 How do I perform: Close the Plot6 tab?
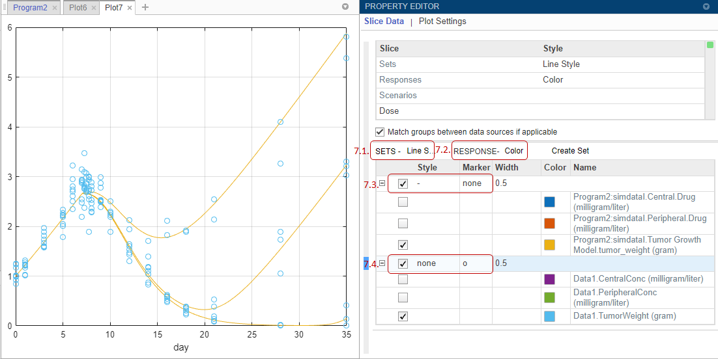click(93, 8)
